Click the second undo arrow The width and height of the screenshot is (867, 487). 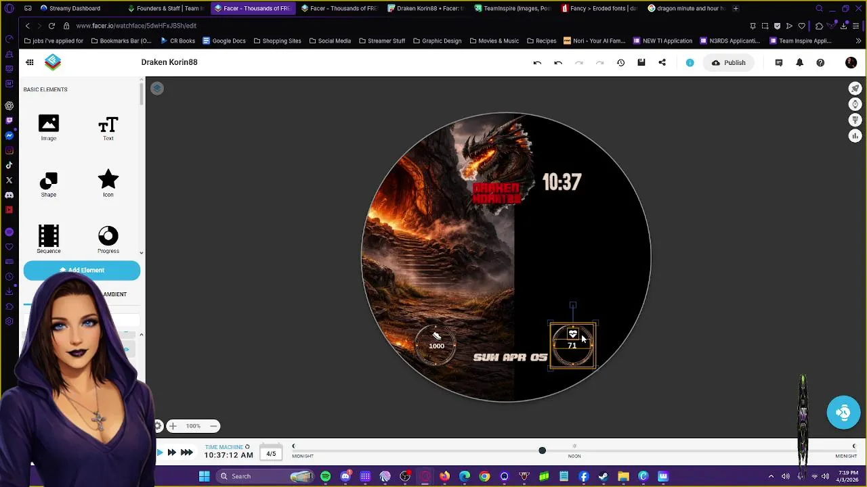(558, 63)
